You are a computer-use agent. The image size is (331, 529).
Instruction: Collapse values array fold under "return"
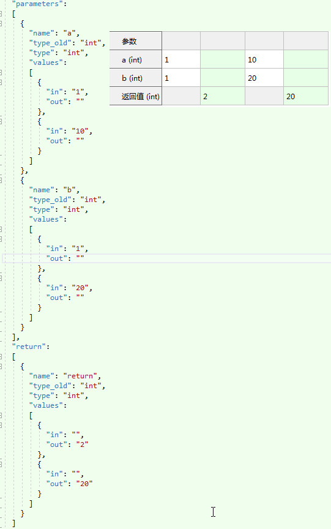(x=1, y=415)
